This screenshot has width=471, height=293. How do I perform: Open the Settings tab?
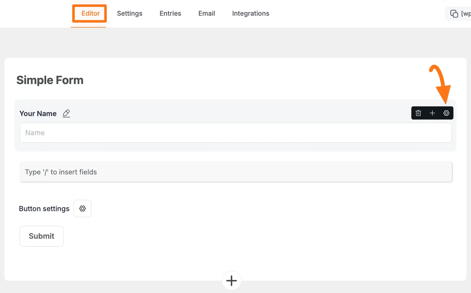130,13
